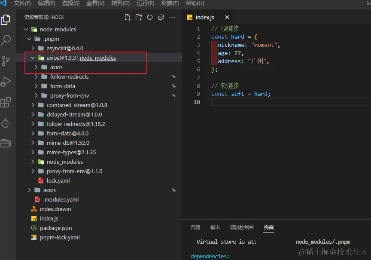Expand node_modules folder inside .pnpm
371x260 pixels.
coord(33,162)
